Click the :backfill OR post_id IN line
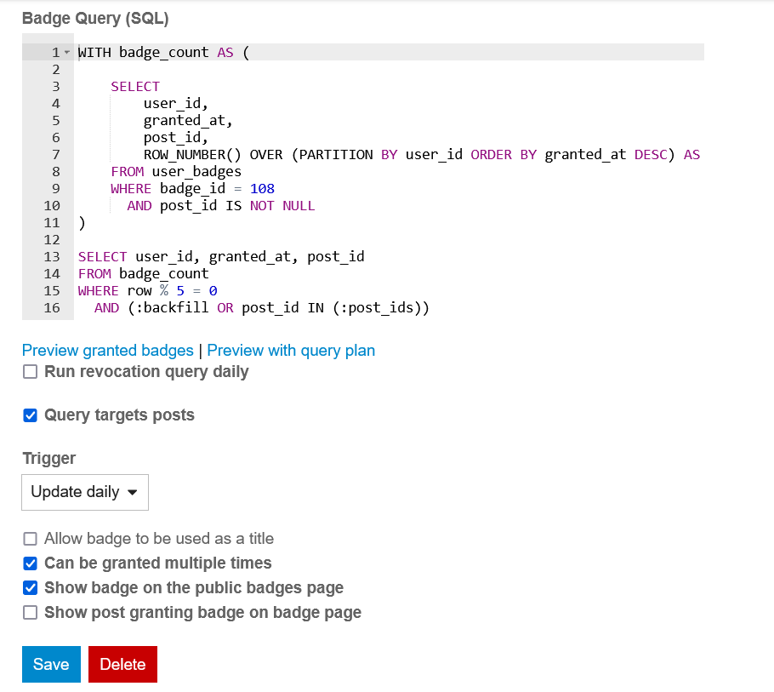Screen dimensions: 774x692 point(262,308)
